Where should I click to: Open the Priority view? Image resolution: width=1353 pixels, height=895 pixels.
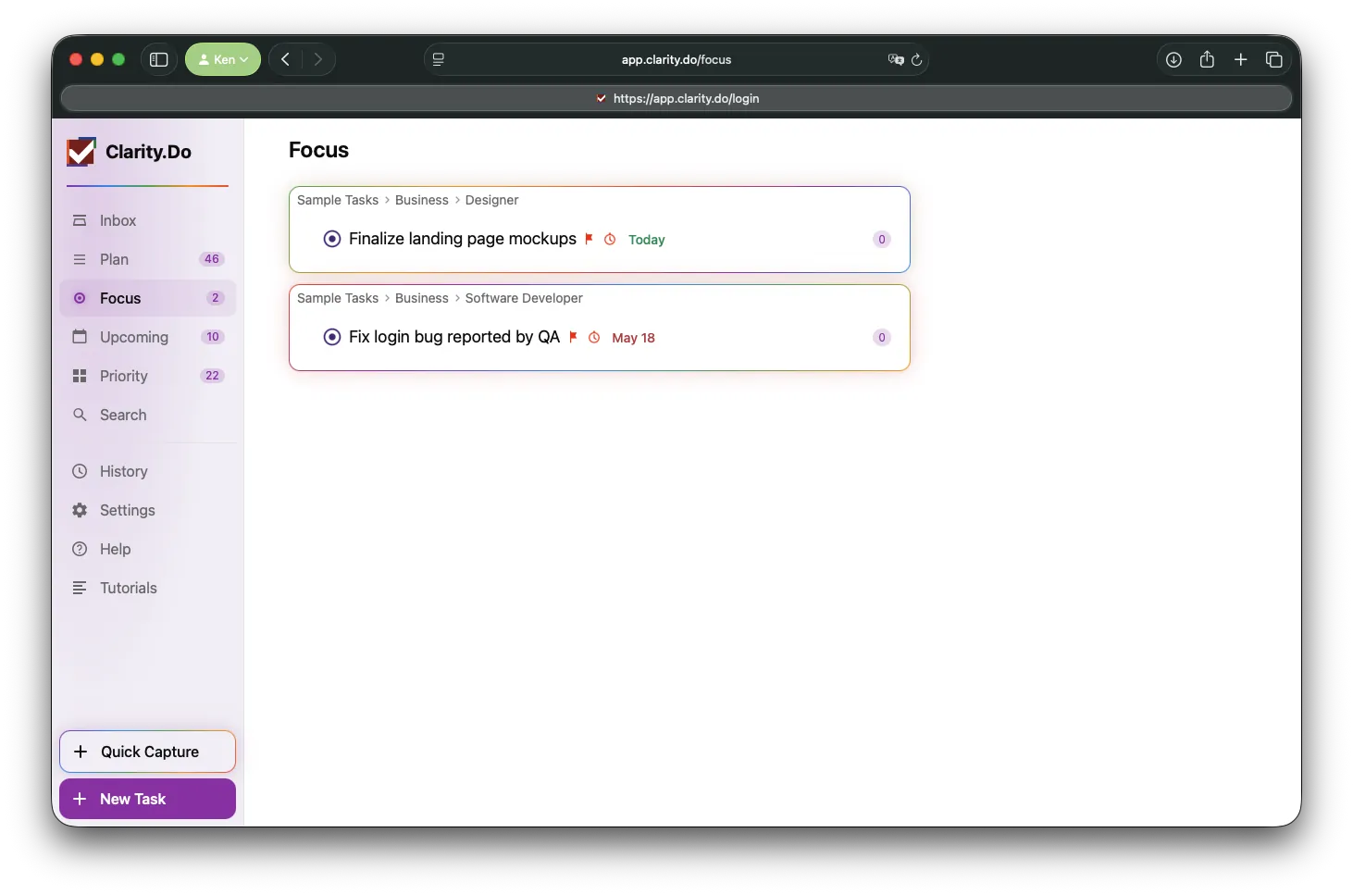coord(148,376)
